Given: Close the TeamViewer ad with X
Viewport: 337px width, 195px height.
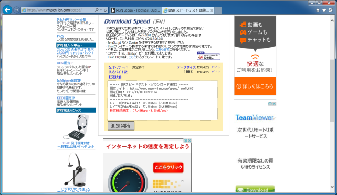Looking at the screenshot, I should pyautogui.click(x=274, y=104).
